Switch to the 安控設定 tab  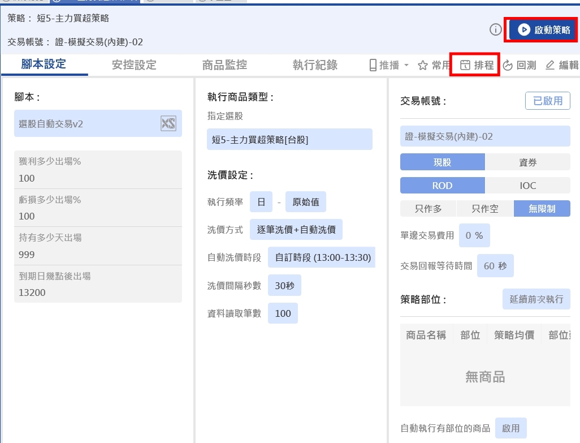pyautogui.click(x=134, y=65)
